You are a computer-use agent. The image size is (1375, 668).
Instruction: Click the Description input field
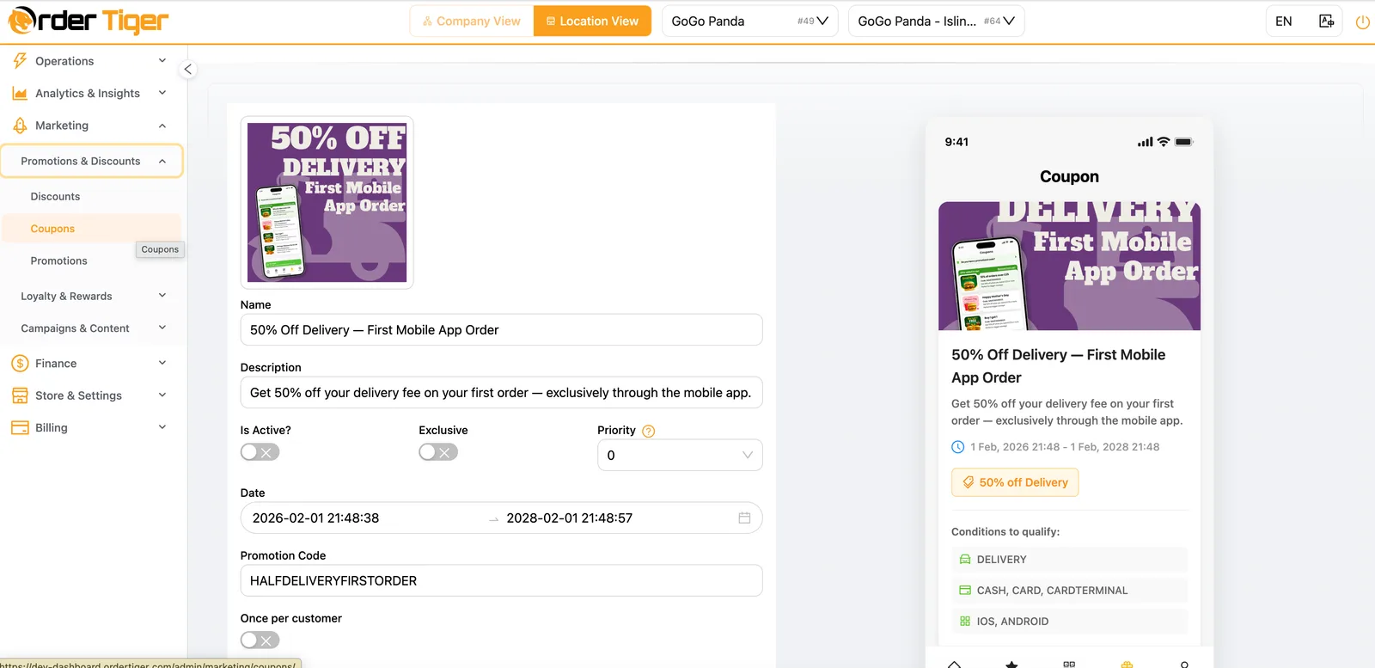pos(501,393)
